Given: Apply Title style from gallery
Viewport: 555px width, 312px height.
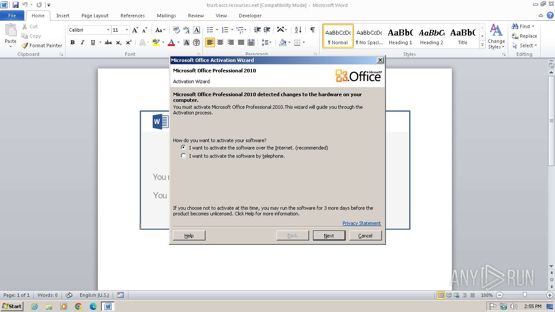Looking at the screenshot, I should pyautogui.click(x=463, y=36).
